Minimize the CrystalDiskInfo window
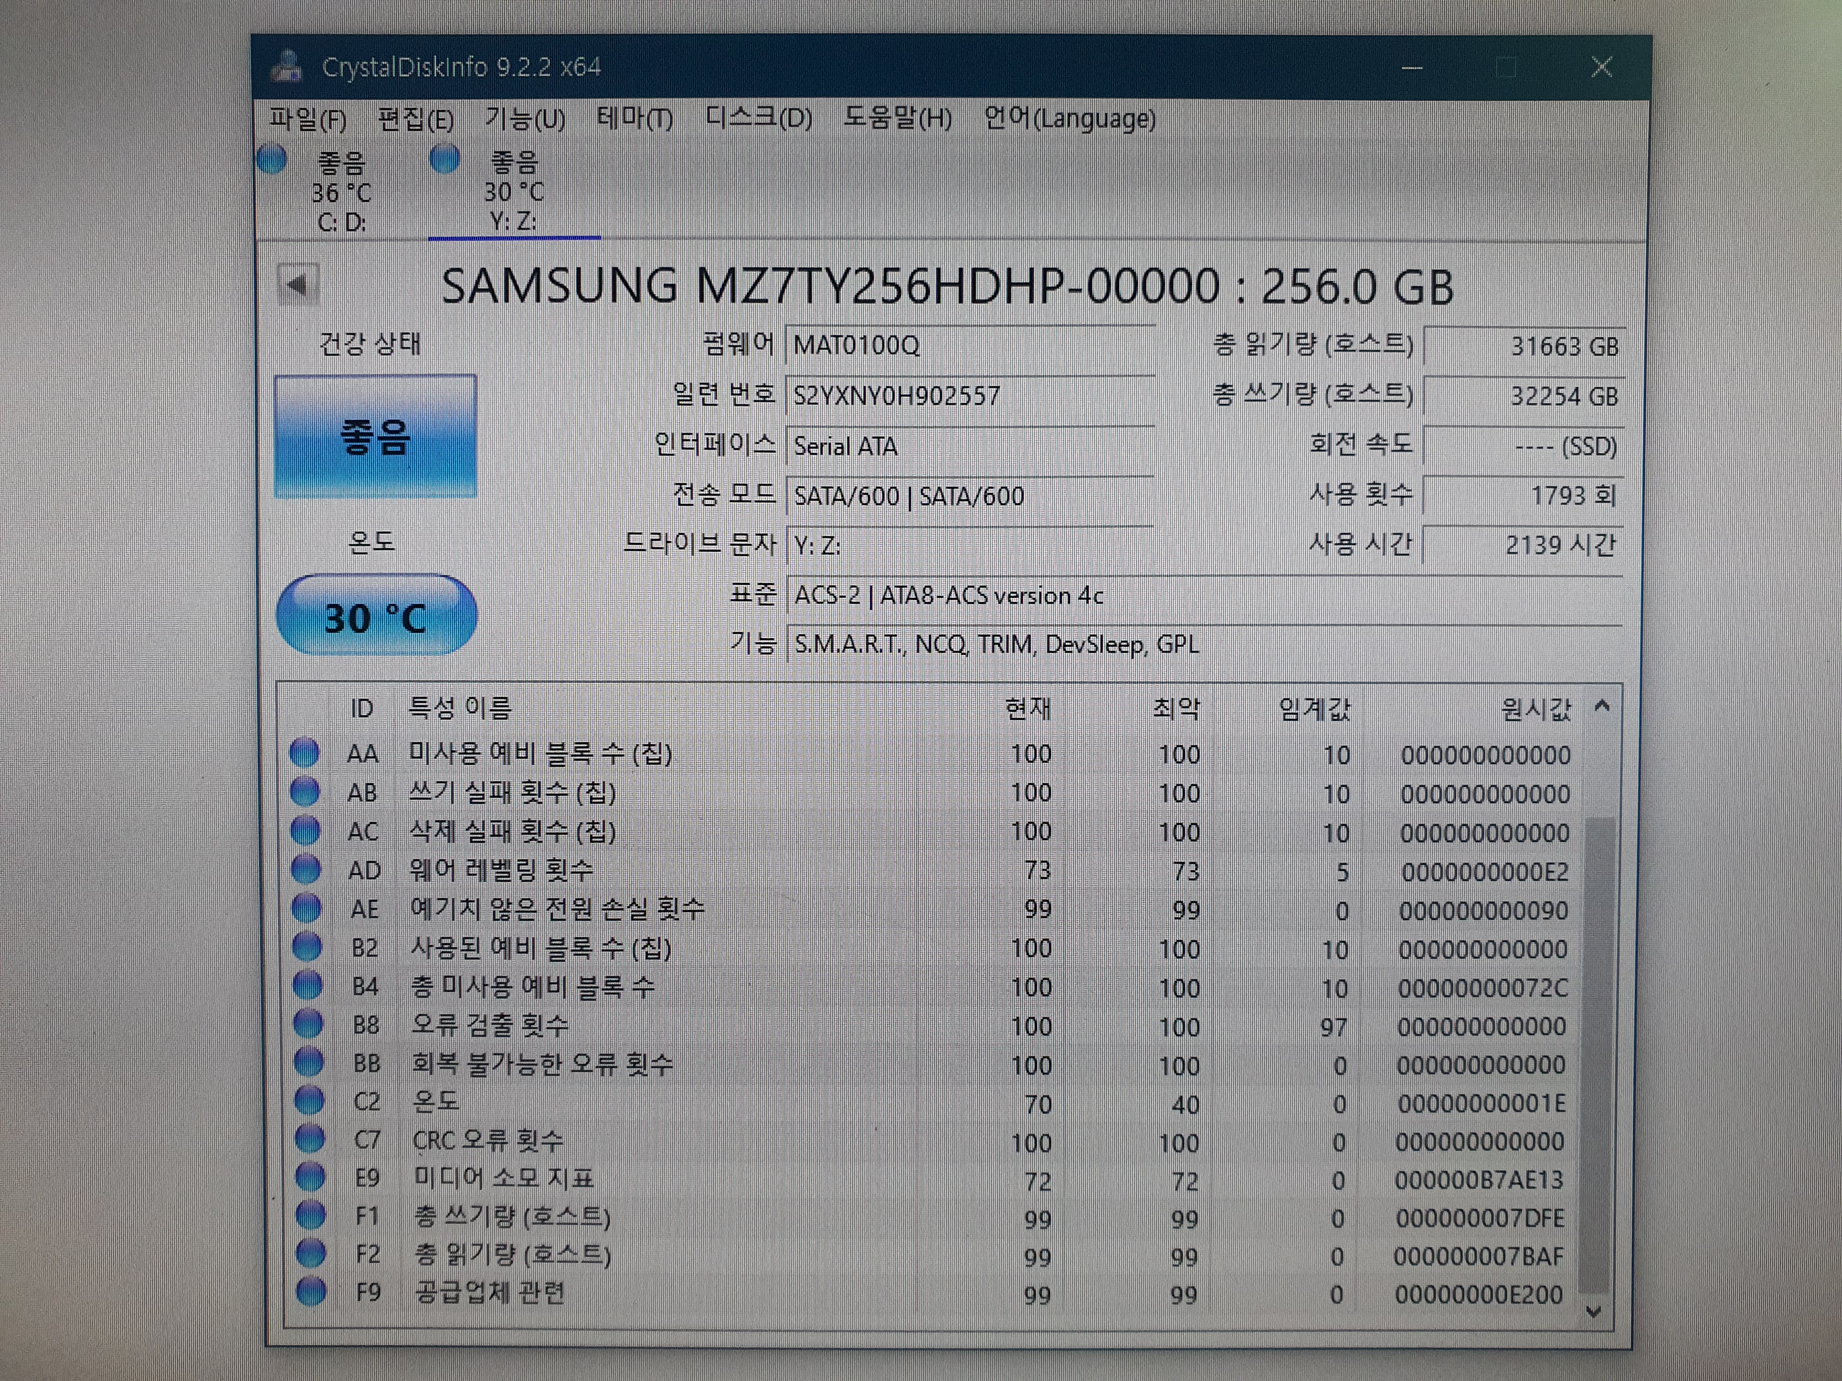This screenshot has width=1842, height=1381. point(1412,68)
